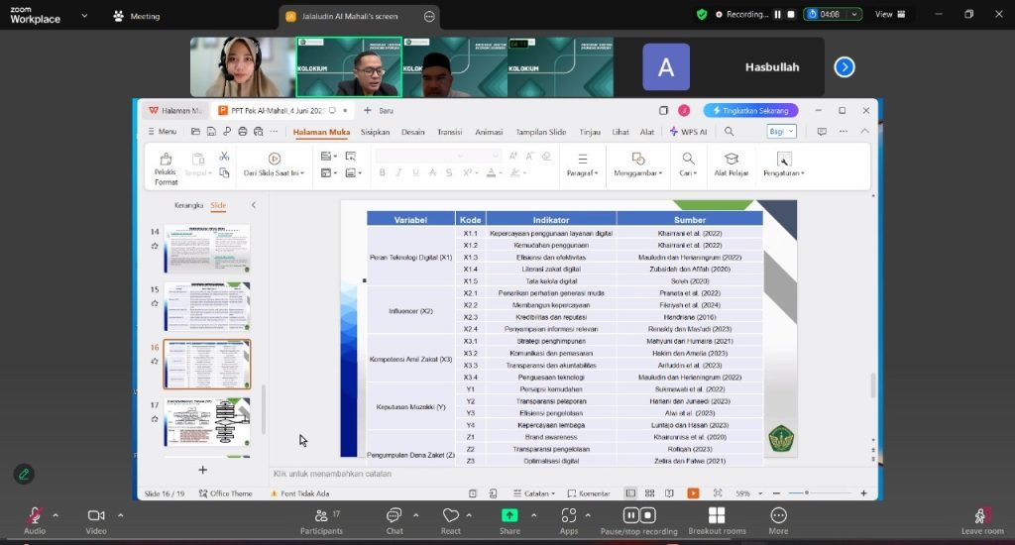The width and height of the screenshot is (1015, 545).
Task: Start slideshow with Dari Slide Saat Ini
Action: pos(274,160)
